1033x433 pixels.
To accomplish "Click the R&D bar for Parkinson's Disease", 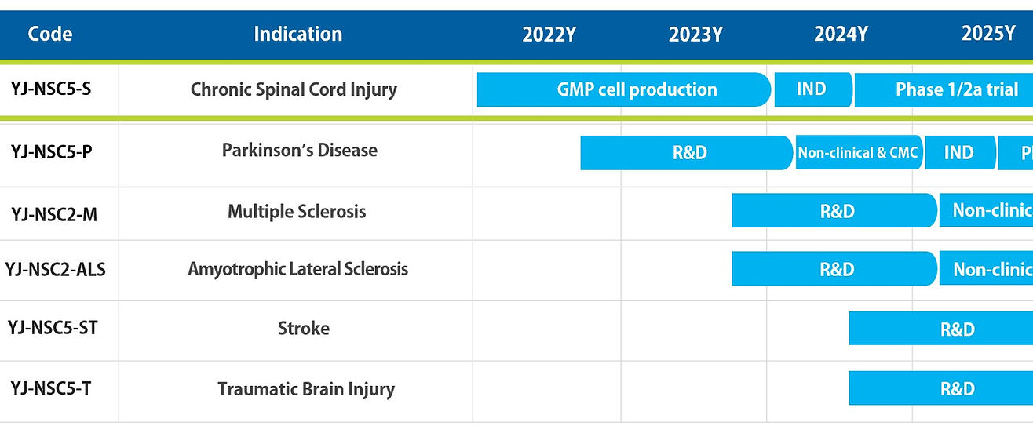I will [x=686, y=152].
